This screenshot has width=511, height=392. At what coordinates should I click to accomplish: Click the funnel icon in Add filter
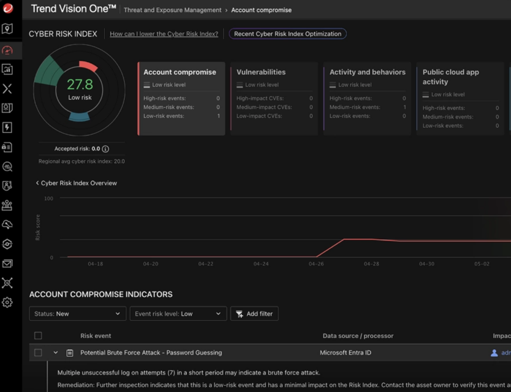pos(239,314)
